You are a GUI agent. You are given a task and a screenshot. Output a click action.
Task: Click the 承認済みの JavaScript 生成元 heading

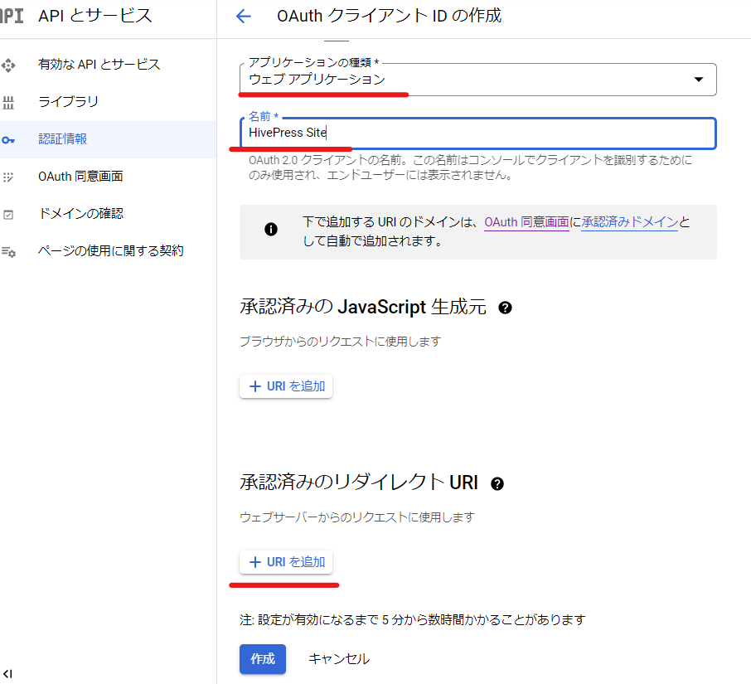tap(363, 307)
